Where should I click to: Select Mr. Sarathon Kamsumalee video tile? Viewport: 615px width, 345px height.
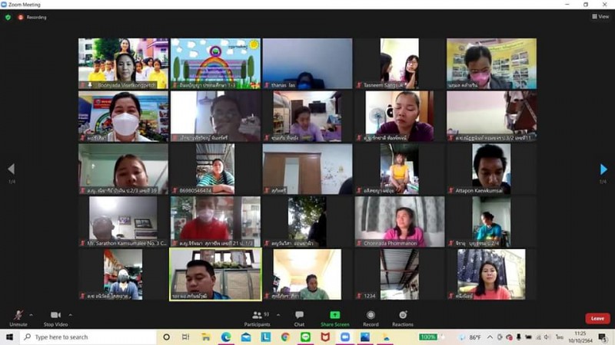click(123, 222)
